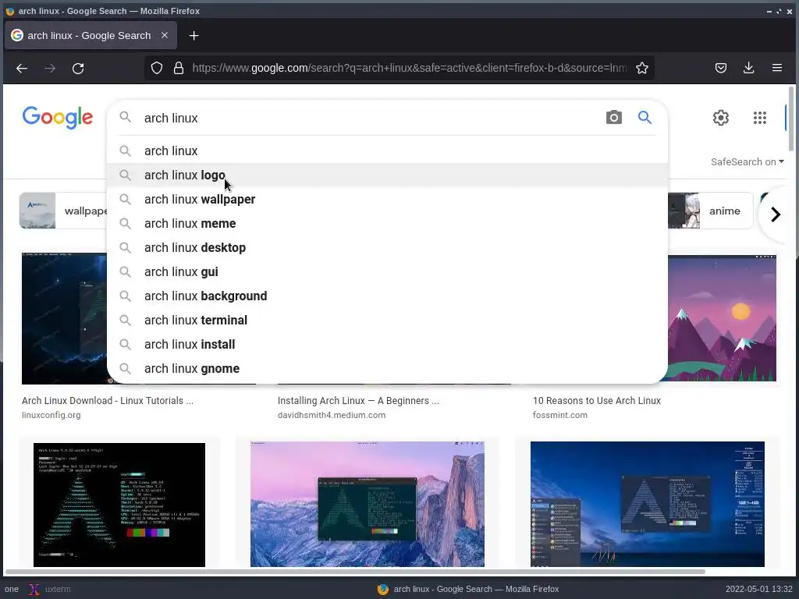Show site security padlock info
The height and width of the screenshot is (599, 799).
coord(179,69)
